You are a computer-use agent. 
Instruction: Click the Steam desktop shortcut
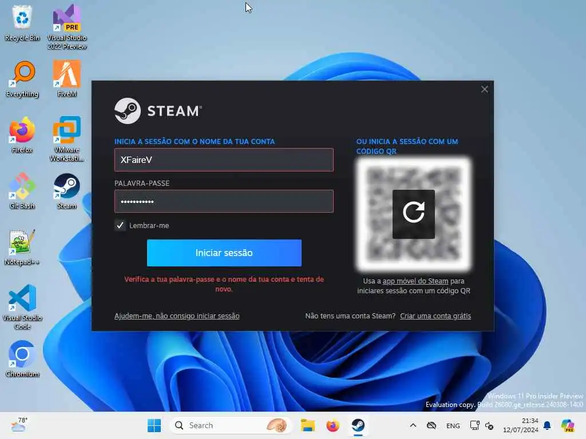click(x=67, y=191)
